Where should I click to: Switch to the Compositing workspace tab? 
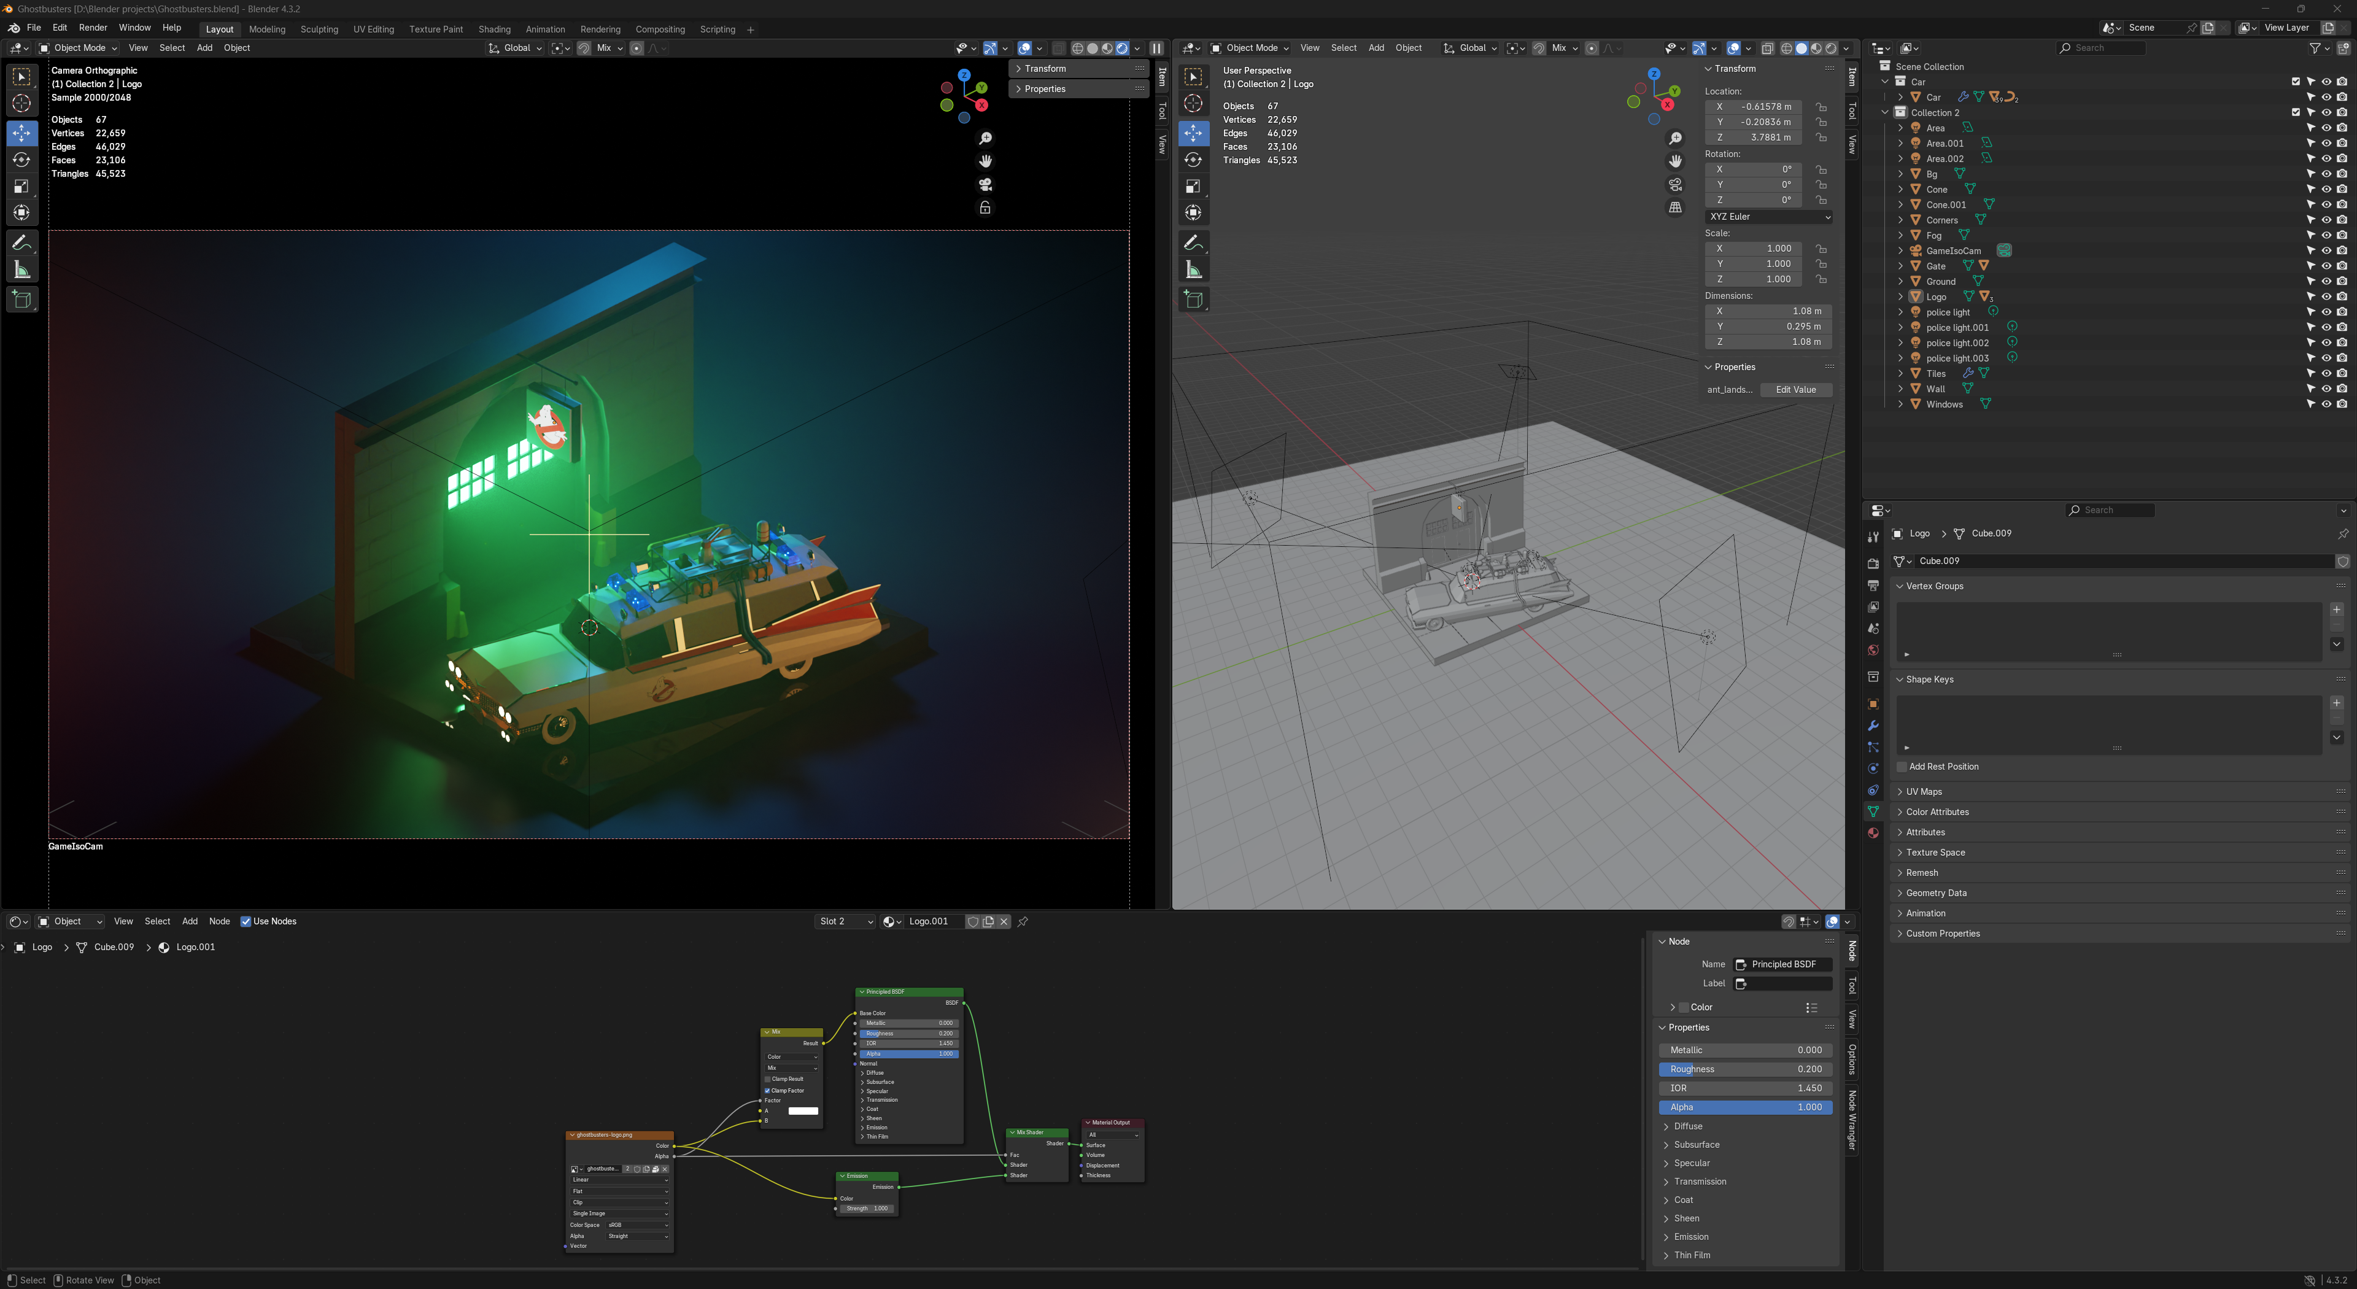(660, 29)
